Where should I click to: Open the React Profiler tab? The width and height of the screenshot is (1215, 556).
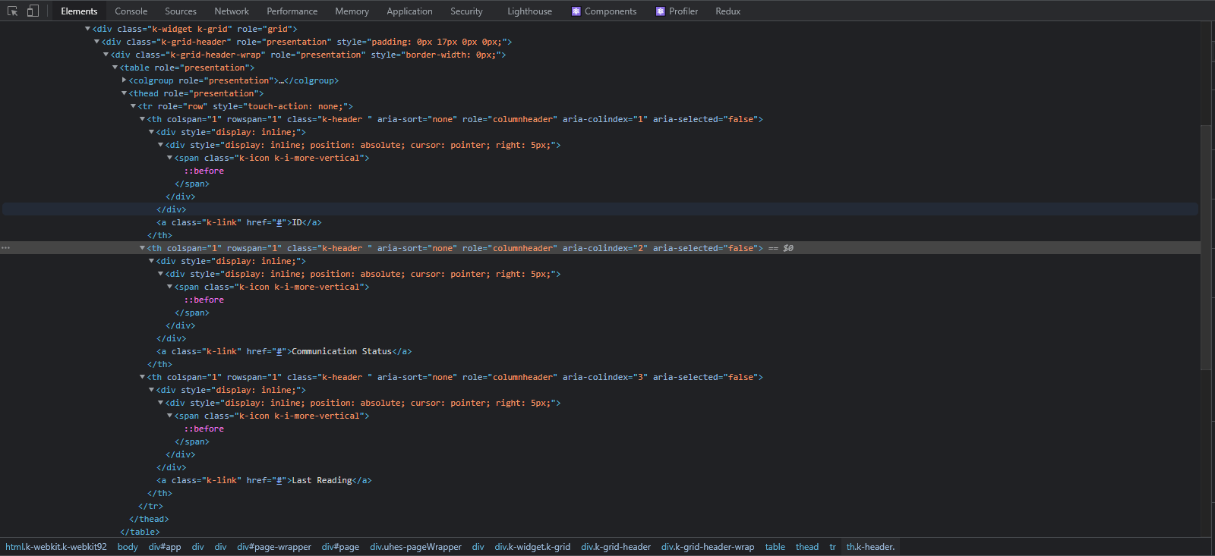(x=677, y=11)
